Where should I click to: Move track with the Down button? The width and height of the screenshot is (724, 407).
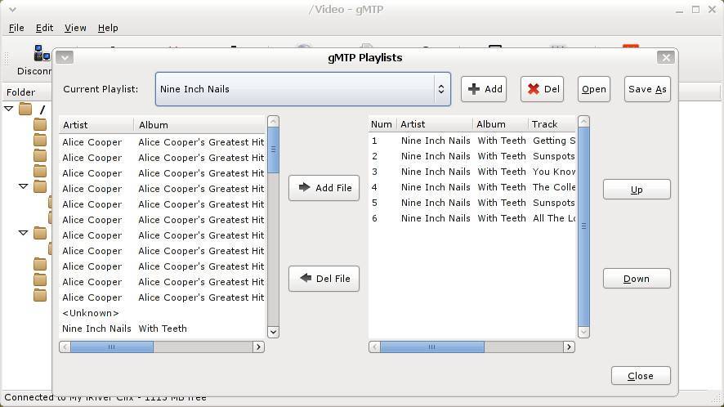pos(637,279)
